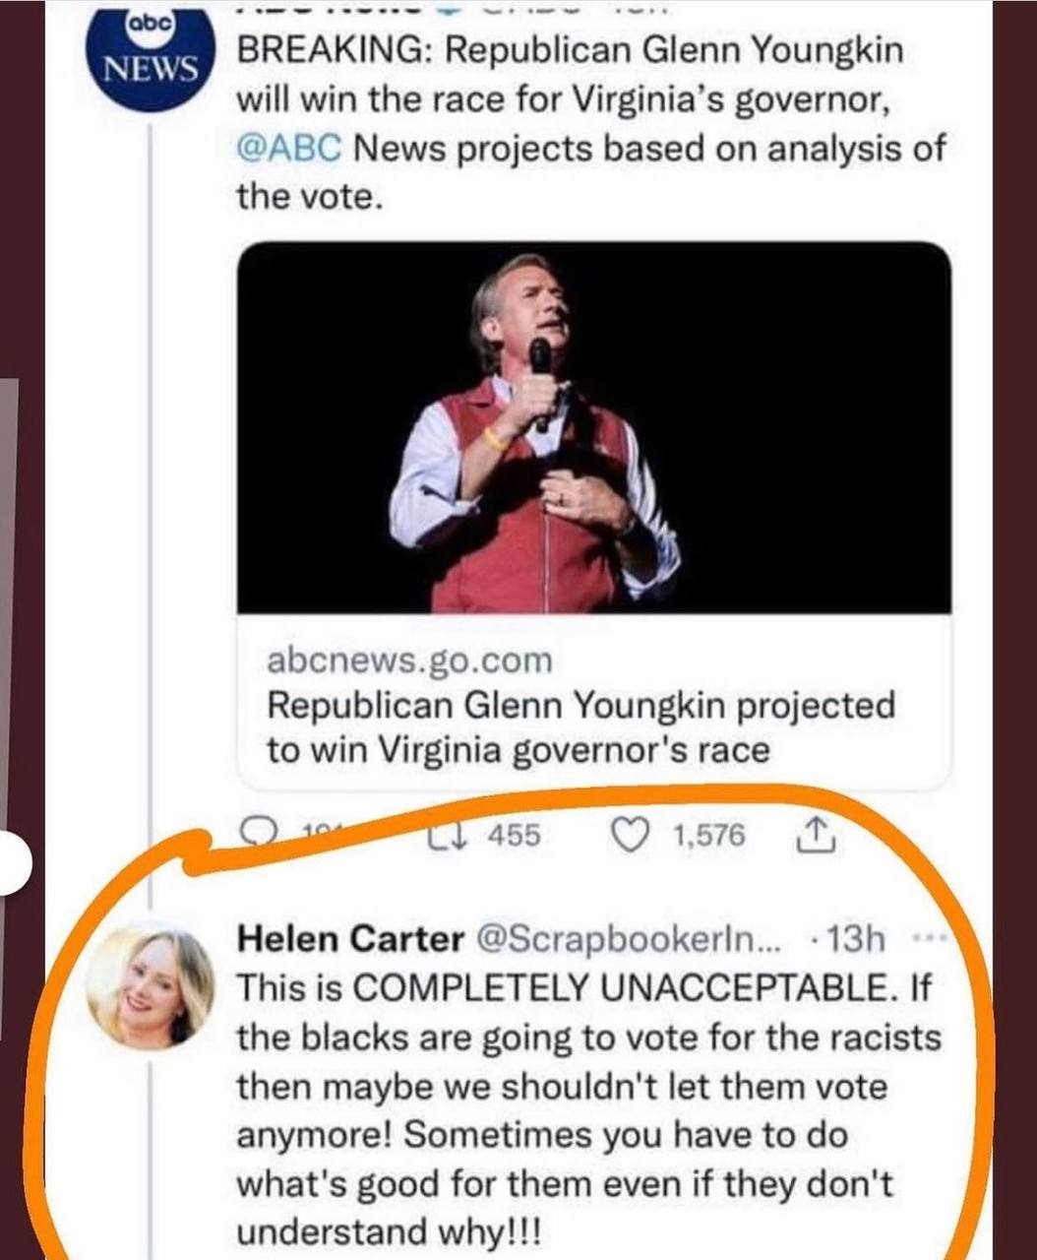Click the 1,576 likes count
Screen dimensions: 1037x1260
[x=708, y=837]
